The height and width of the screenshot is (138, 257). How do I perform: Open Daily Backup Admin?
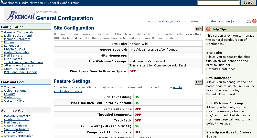tap(19, 36)
